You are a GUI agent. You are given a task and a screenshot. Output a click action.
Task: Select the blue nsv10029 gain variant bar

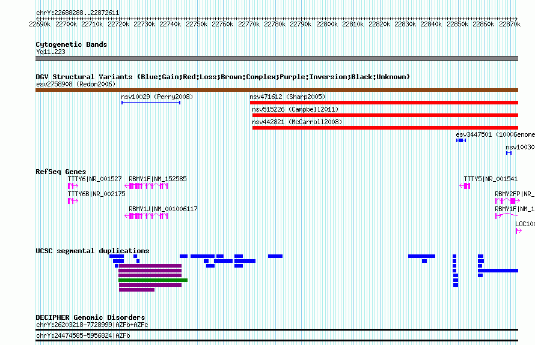coord(151,103)
